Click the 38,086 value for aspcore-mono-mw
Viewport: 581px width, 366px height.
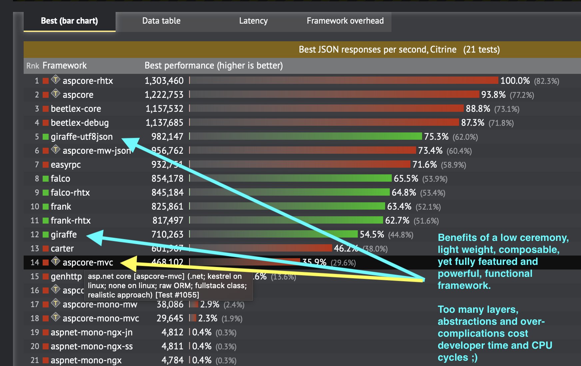tap(170, 304)
